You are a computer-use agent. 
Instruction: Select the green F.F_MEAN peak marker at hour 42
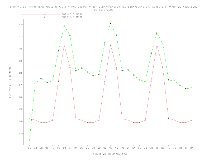(x=111, y=23)
